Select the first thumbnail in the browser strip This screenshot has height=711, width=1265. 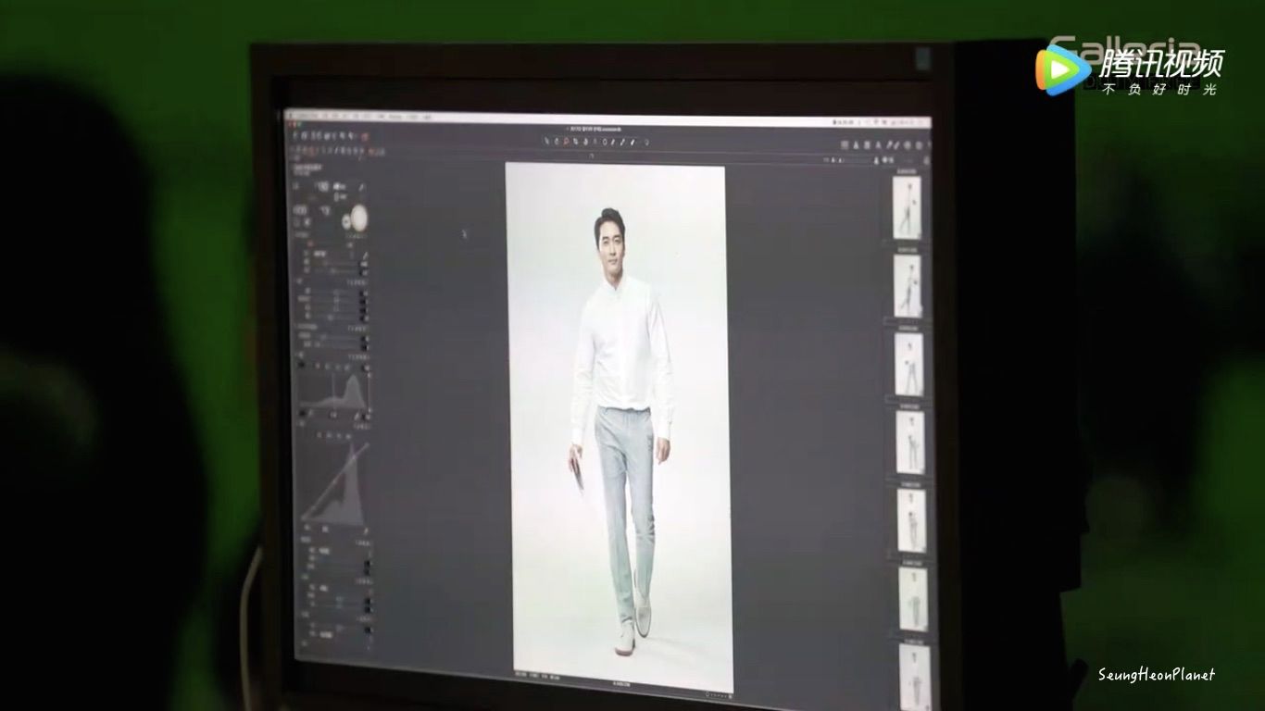(x=907, y=206)
